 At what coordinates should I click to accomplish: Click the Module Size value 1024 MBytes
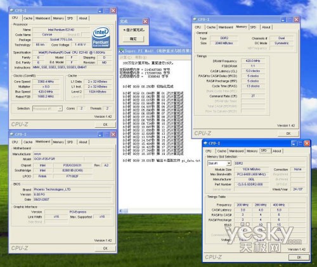point(251,170)
